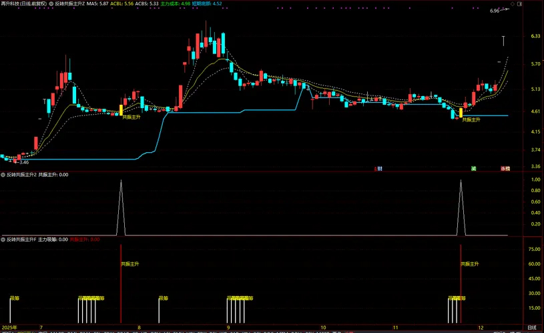Click the tall red candle in mid August
The image size is (544, 333).
[180, 97]
